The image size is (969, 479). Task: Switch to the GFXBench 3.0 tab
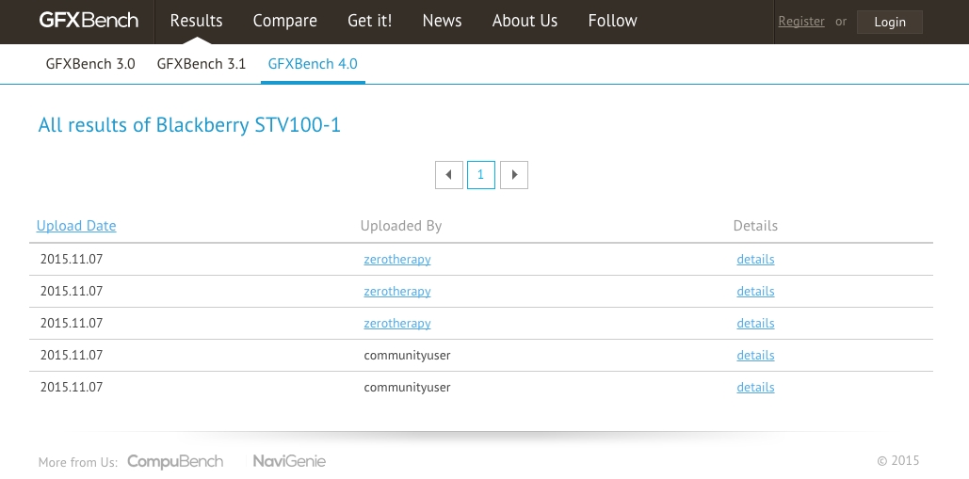pyautogui.click(x=90, y=64)
